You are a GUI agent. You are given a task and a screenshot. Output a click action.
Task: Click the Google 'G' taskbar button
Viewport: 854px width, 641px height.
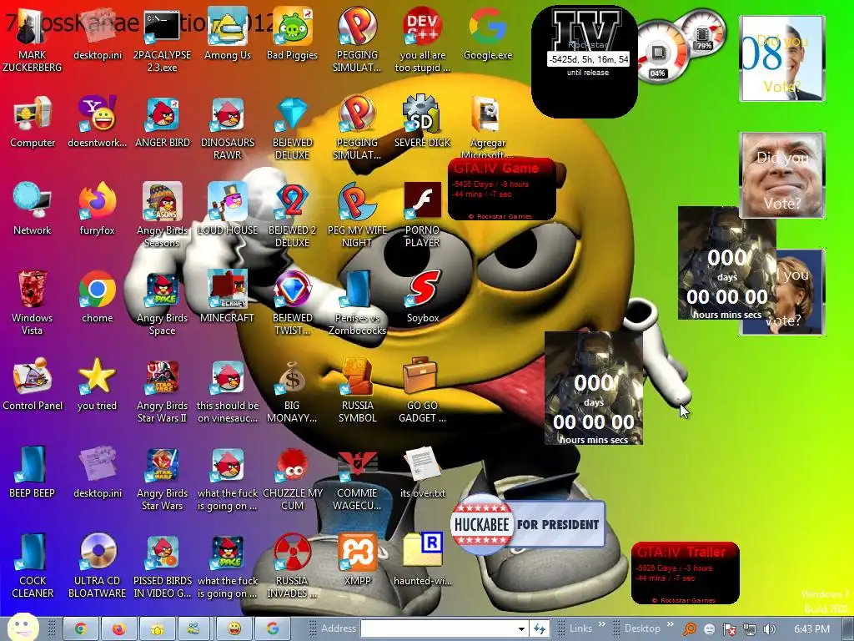coord(273,629)
